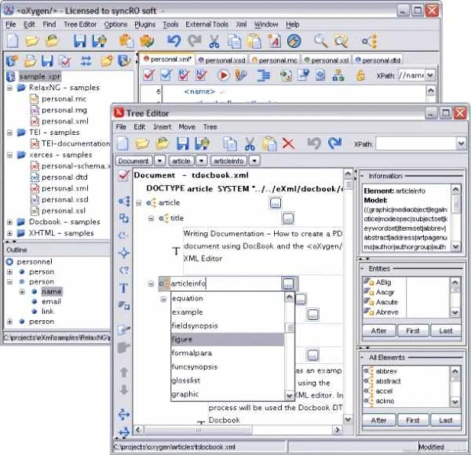Click Move up arrow in Tree Editor side toolbar
Screen dimensions: 471x455
[x=124, y=372]
